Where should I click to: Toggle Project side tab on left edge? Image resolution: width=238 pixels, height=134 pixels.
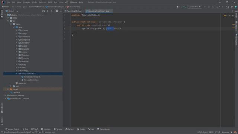(2, 14)
